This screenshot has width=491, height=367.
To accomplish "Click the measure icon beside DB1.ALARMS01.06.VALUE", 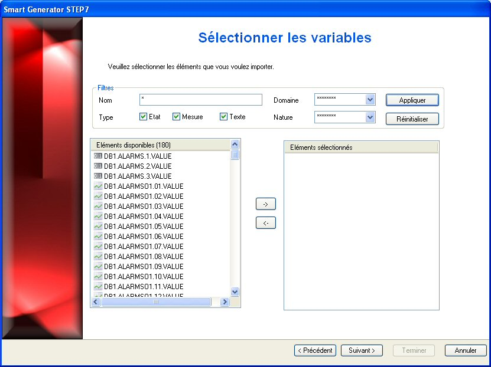I will coord(98,237).
